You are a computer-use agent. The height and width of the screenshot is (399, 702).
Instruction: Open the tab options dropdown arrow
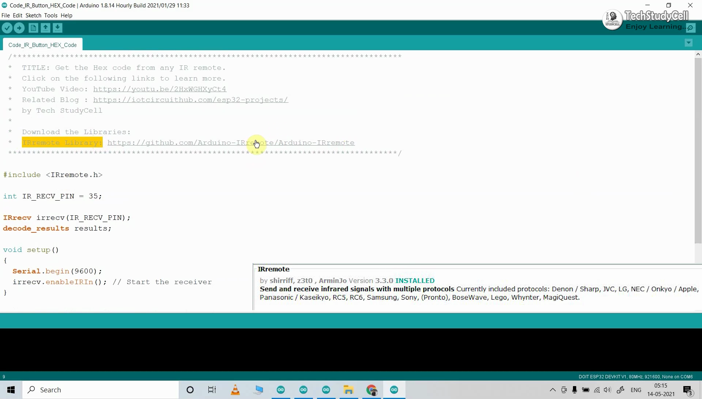pos(688,42)
